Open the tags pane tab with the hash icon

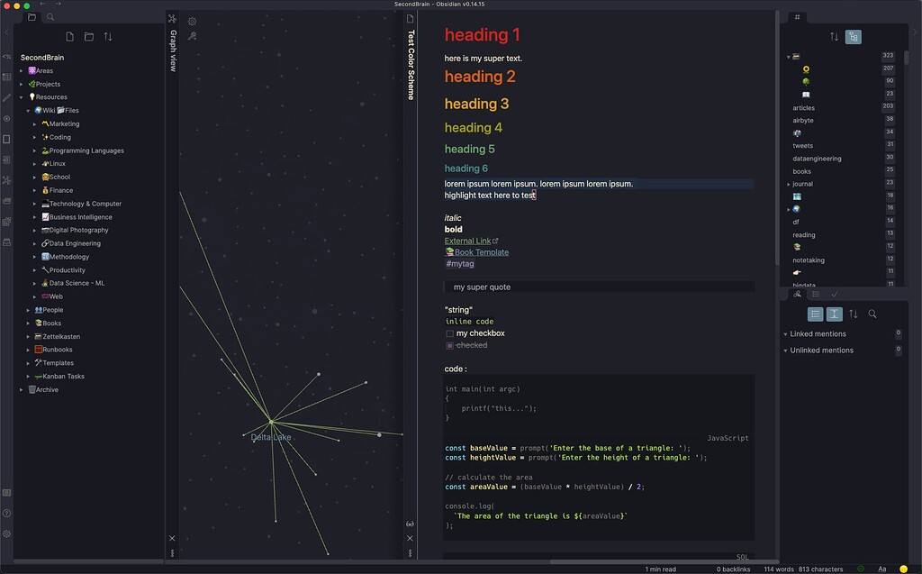coord(798,17)
